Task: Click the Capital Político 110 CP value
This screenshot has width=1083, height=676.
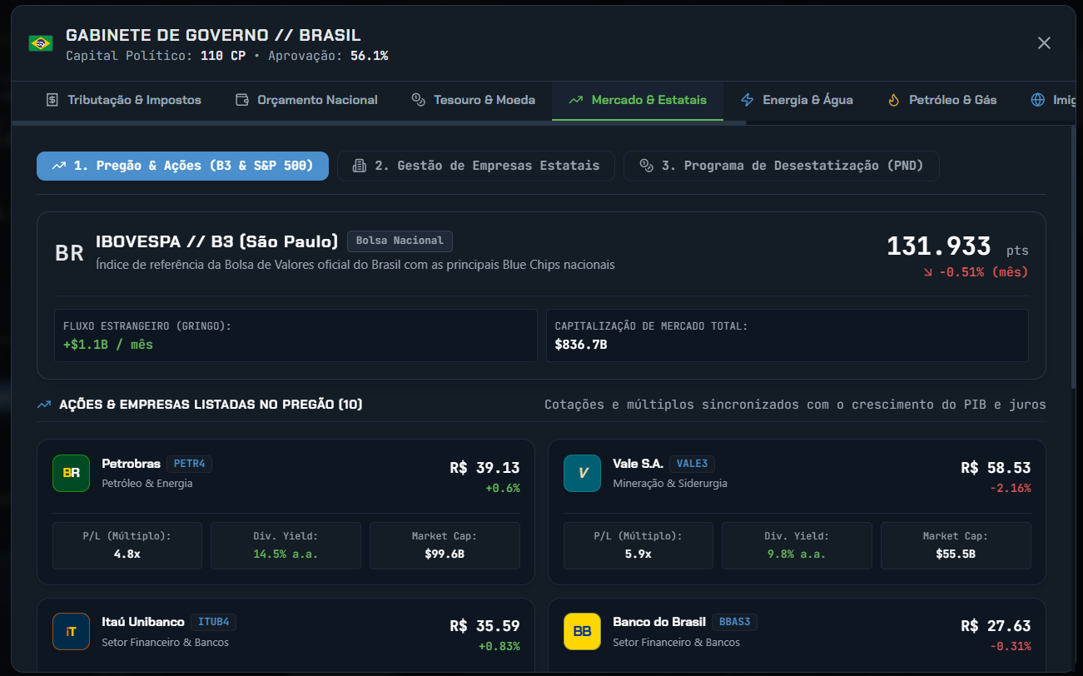Action: point(223,56)
